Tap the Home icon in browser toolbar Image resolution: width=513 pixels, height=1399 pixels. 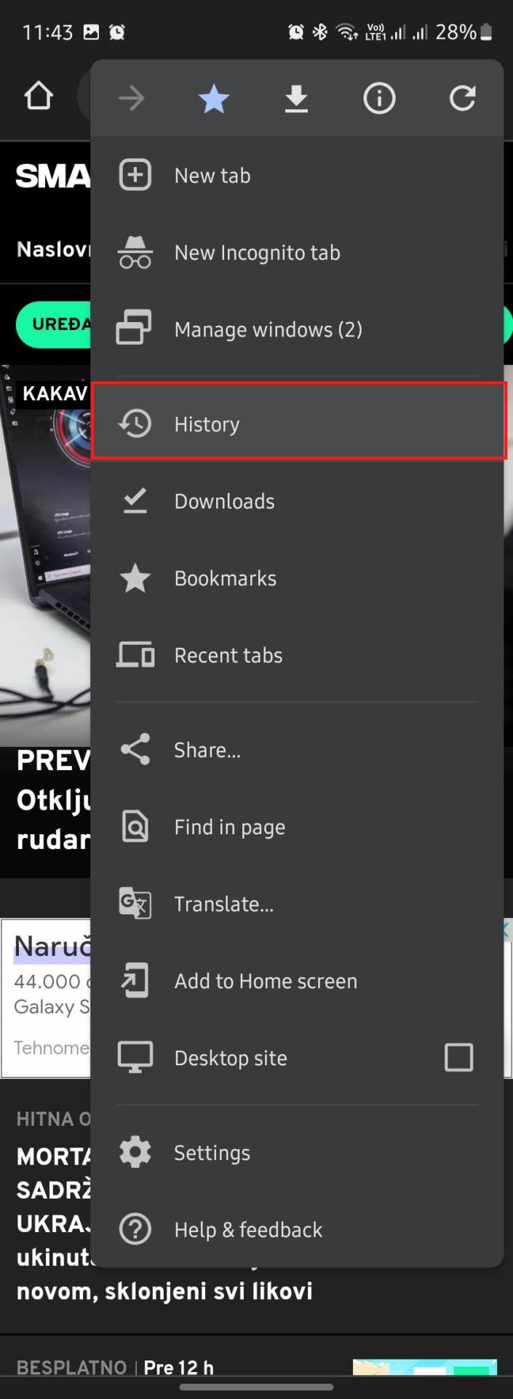[39, 96]
